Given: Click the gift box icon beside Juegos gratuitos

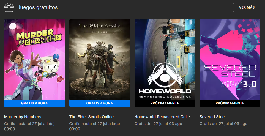Looking at the screenshot, I should pyautogui.click(x=9, y=7).
